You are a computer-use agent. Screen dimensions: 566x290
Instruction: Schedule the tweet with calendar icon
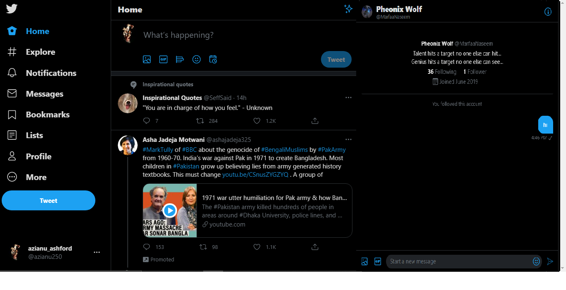[x=213, y=59]
